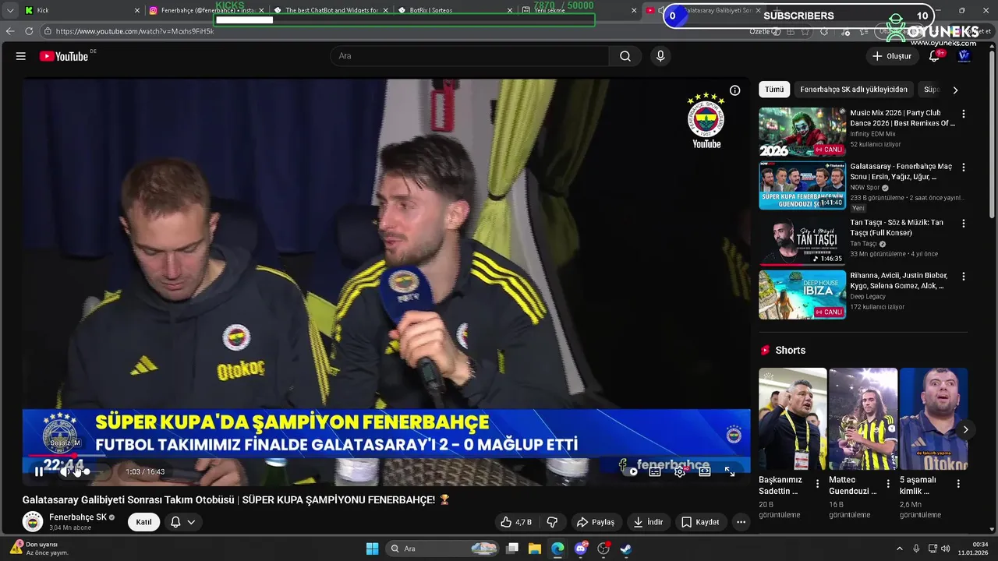Image resolution: width=998 pixels, height=561 pixels.
Task: Enter fullscreen mode on the player
Action: pyautogui.click(x=730, y=471)
